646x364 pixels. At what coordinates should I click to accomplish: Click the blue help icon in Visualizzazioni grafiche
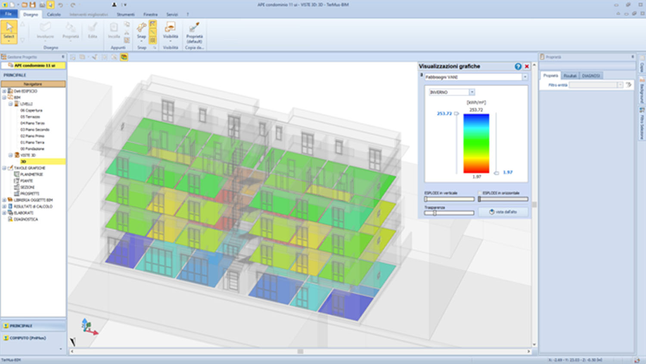(x=518, y=66)
